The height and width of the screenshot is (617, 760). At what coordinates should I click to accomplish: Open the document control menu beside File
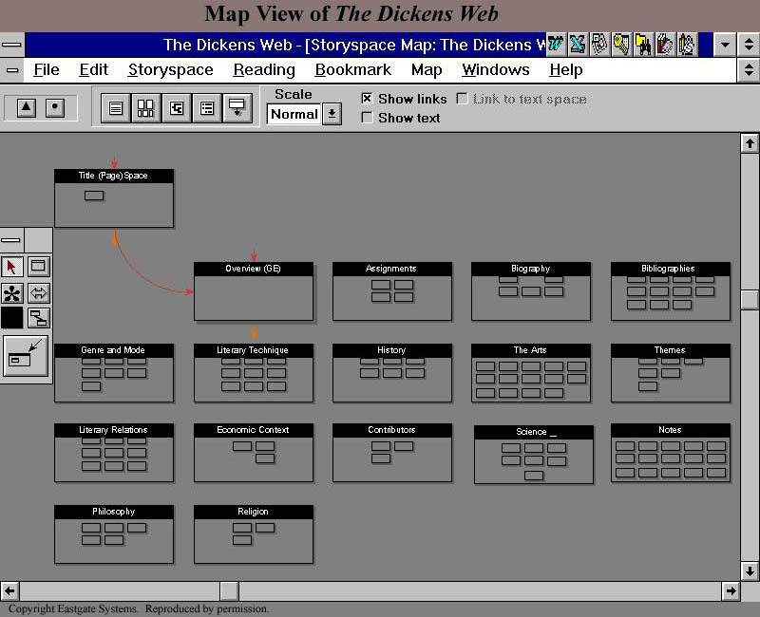(x=12, y=70)
